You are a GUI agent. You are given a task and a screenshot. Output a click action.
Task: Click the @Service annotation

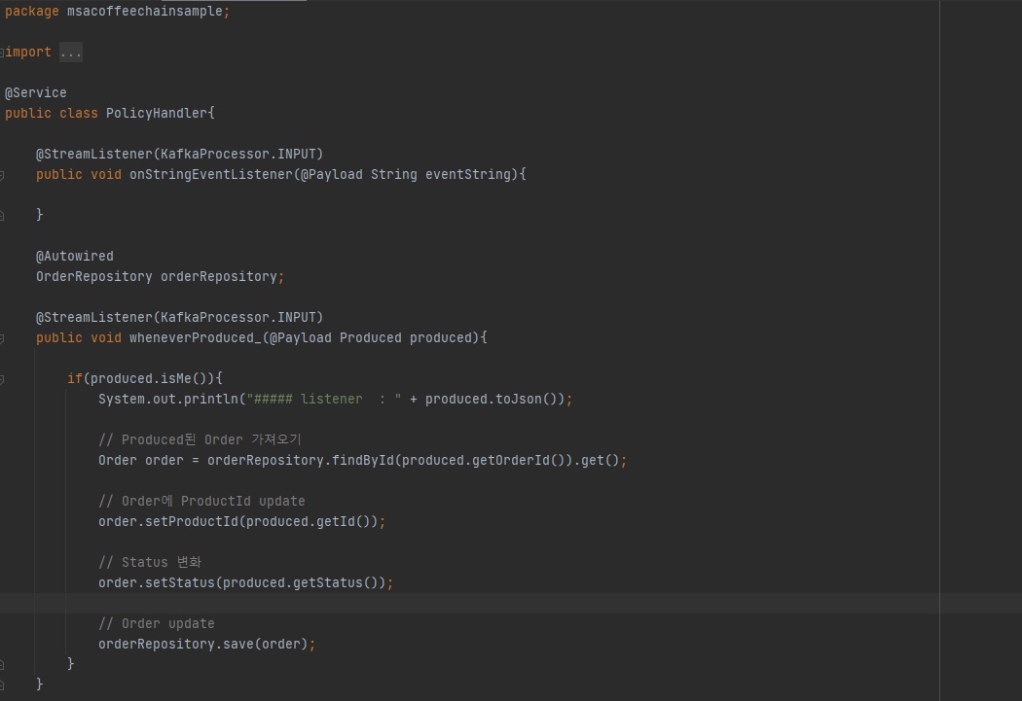[x=36, y=92]
